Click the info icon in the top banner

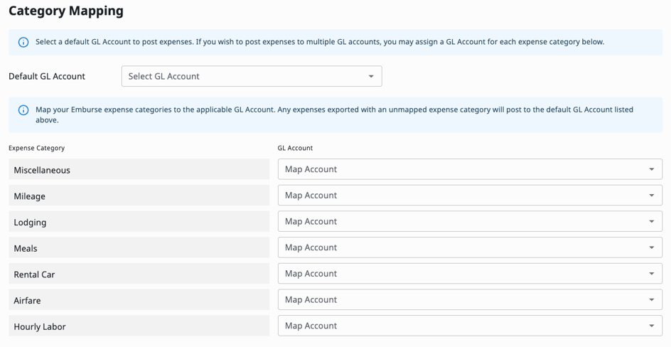[23, 43]
